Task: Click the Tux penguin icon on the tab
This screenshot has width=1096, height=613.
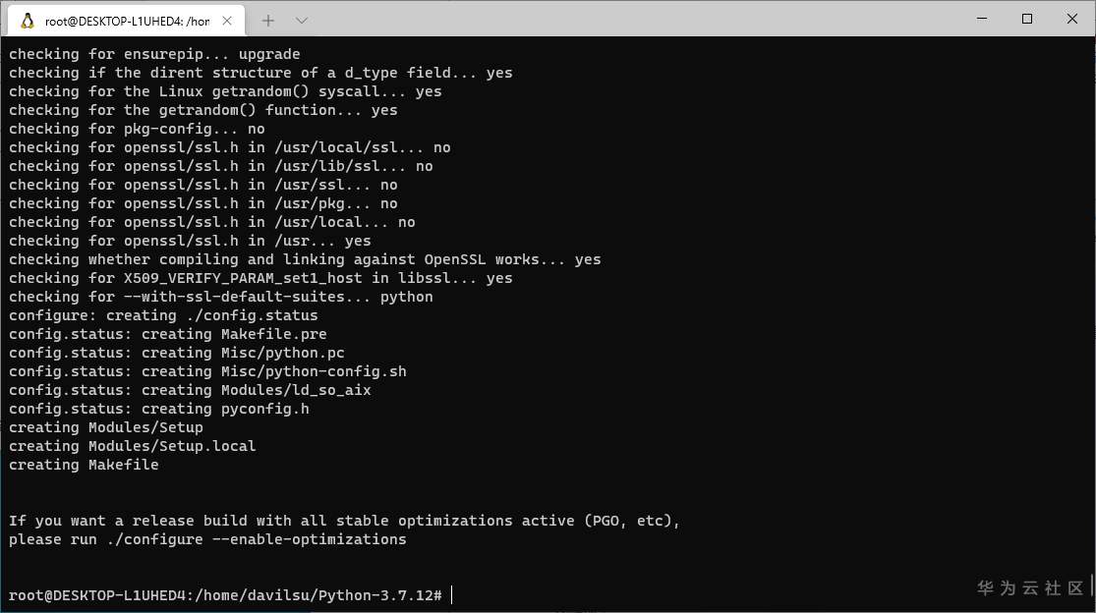Action: (28, 20)
